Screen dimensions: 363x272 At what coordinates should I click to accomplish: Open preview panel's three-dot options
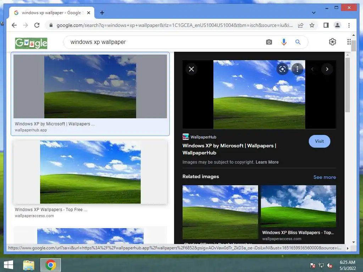click(x=297, y=69)
